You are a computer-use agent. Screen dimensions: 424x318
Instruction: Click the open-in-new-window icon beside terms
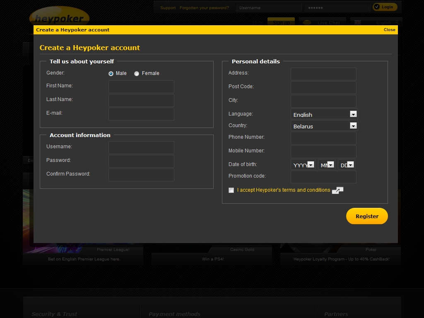pyautogui.click(x=337, y=190)
